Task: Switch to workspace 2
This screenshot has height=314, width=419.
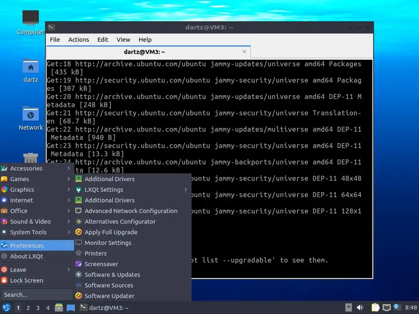Action: 28,308
